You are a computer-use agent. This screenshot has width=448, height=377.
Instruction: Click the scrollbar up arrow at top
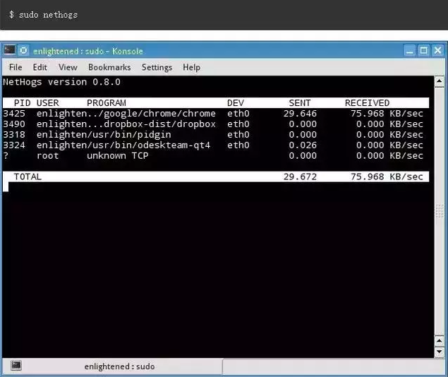click(439, 82)
